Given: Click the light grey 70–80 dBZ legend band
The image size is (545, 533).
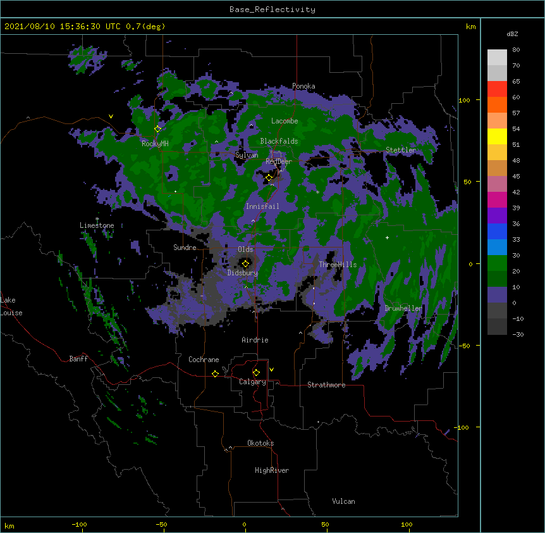Looking at the screenshot, I should (x=497, y=57).
